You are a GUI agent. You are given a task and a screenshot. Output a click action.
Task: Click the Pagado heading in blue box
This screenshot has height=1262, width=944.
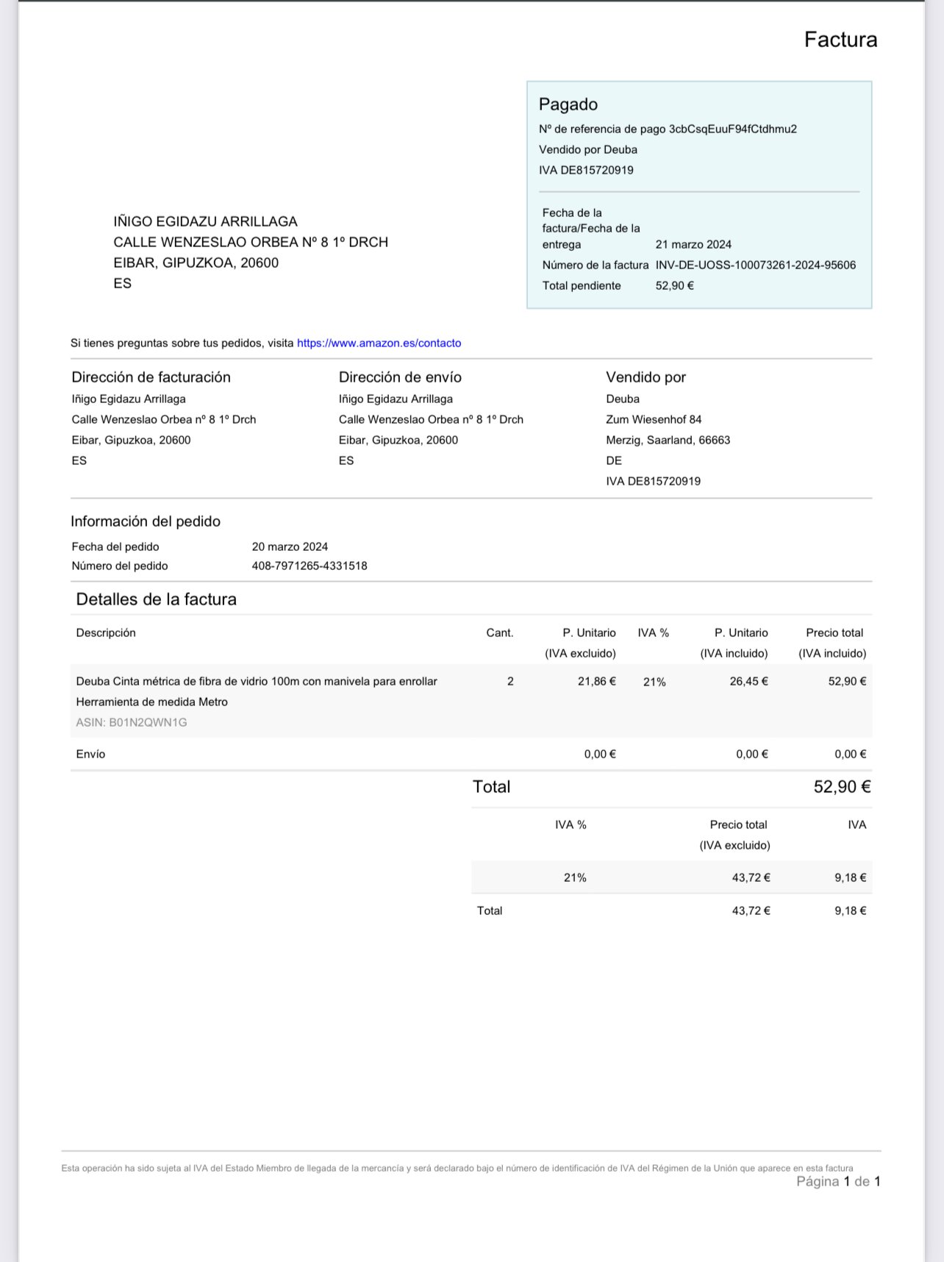click(x=568, y=104)
